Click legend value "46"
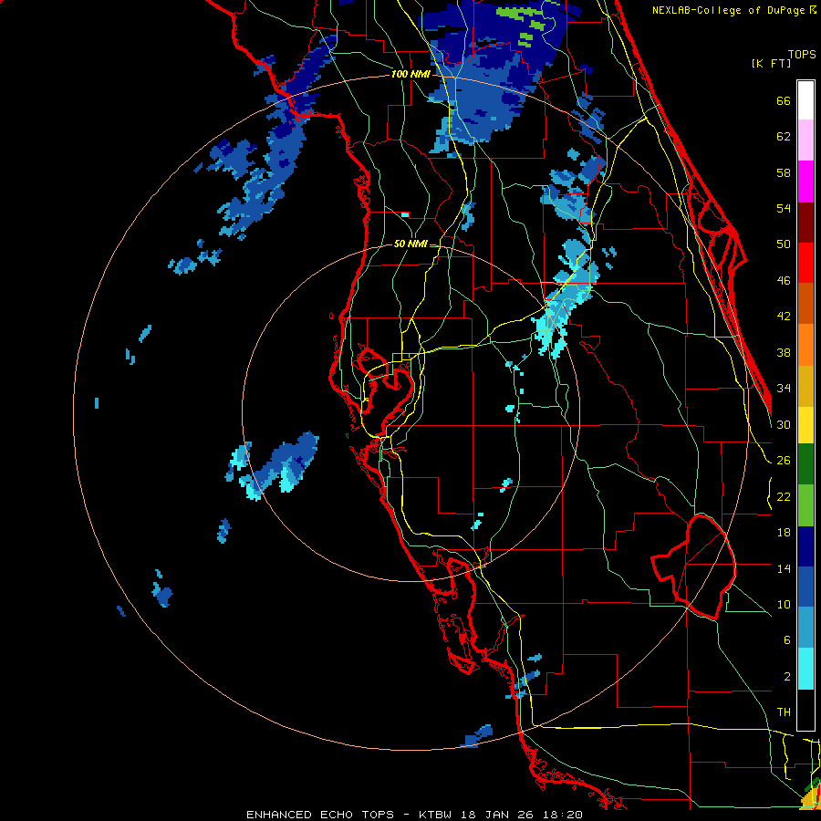The width and height of the screenshot is (821, 821). [784, 281]
